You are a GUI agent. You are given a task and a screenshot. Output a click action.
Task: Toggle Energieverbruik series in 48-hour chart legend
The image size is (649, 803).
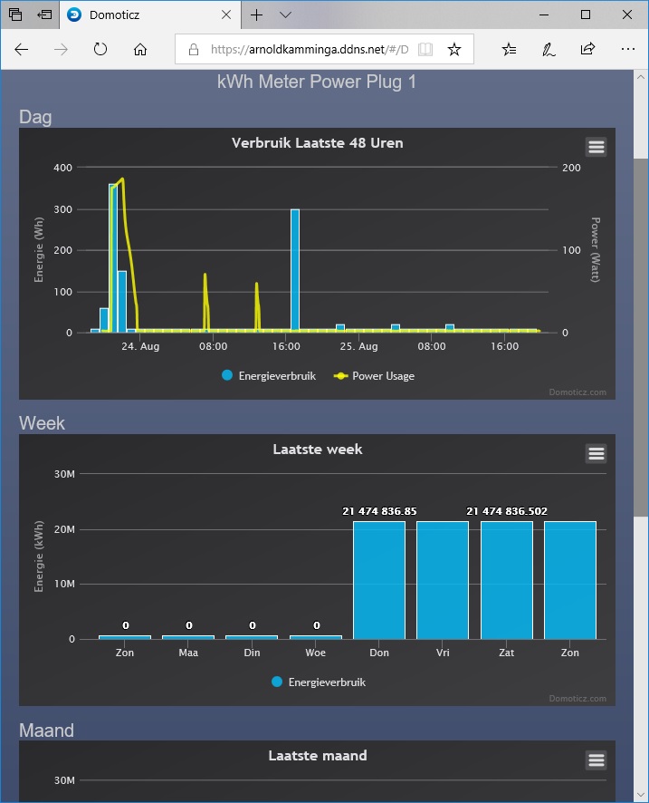(x=269, y=376)
